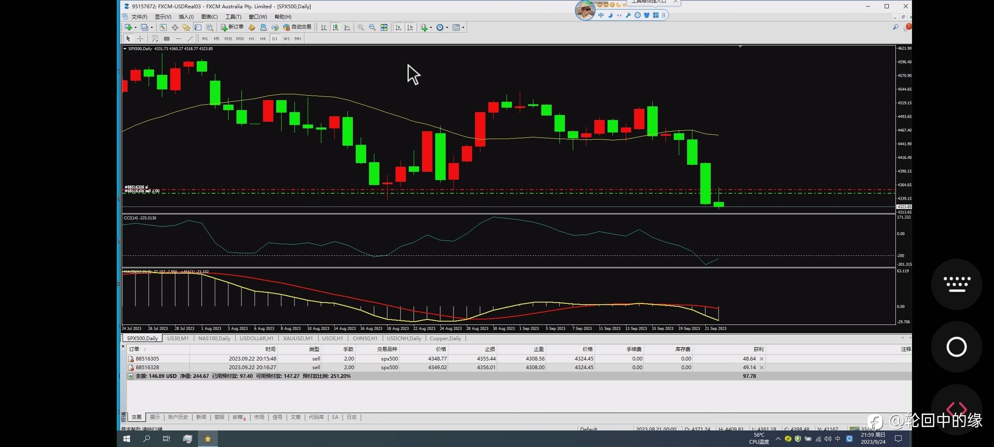Open the Market Watch window icon
Screen dimensions: 994x447
coord(163,27)
